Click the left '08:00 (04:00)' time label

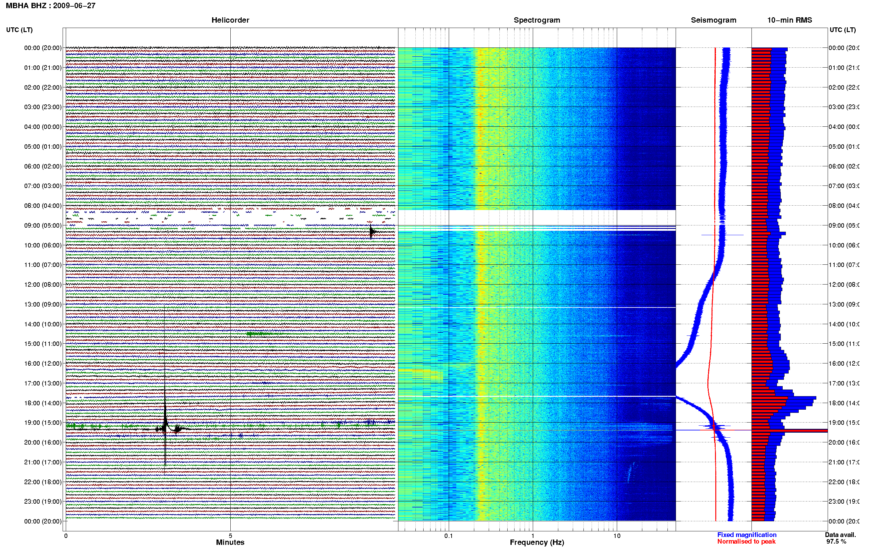pyautogui.click(x=43, y=206)
